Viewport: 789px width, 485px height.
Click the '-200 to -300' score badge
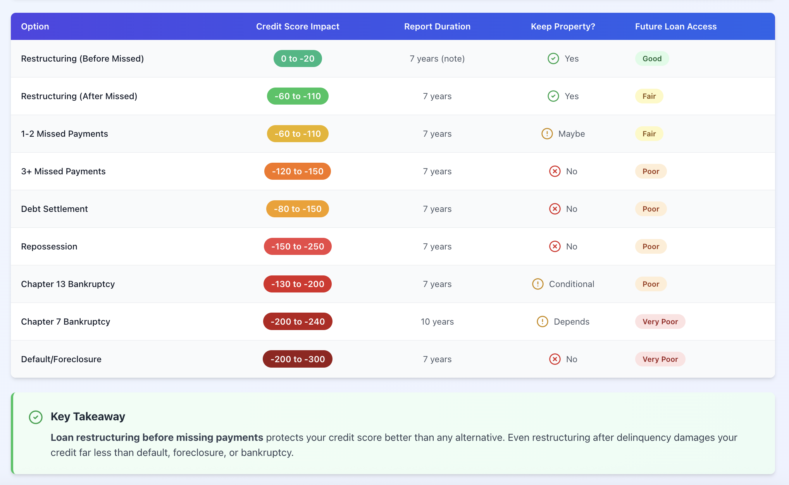tap(298, 359)
